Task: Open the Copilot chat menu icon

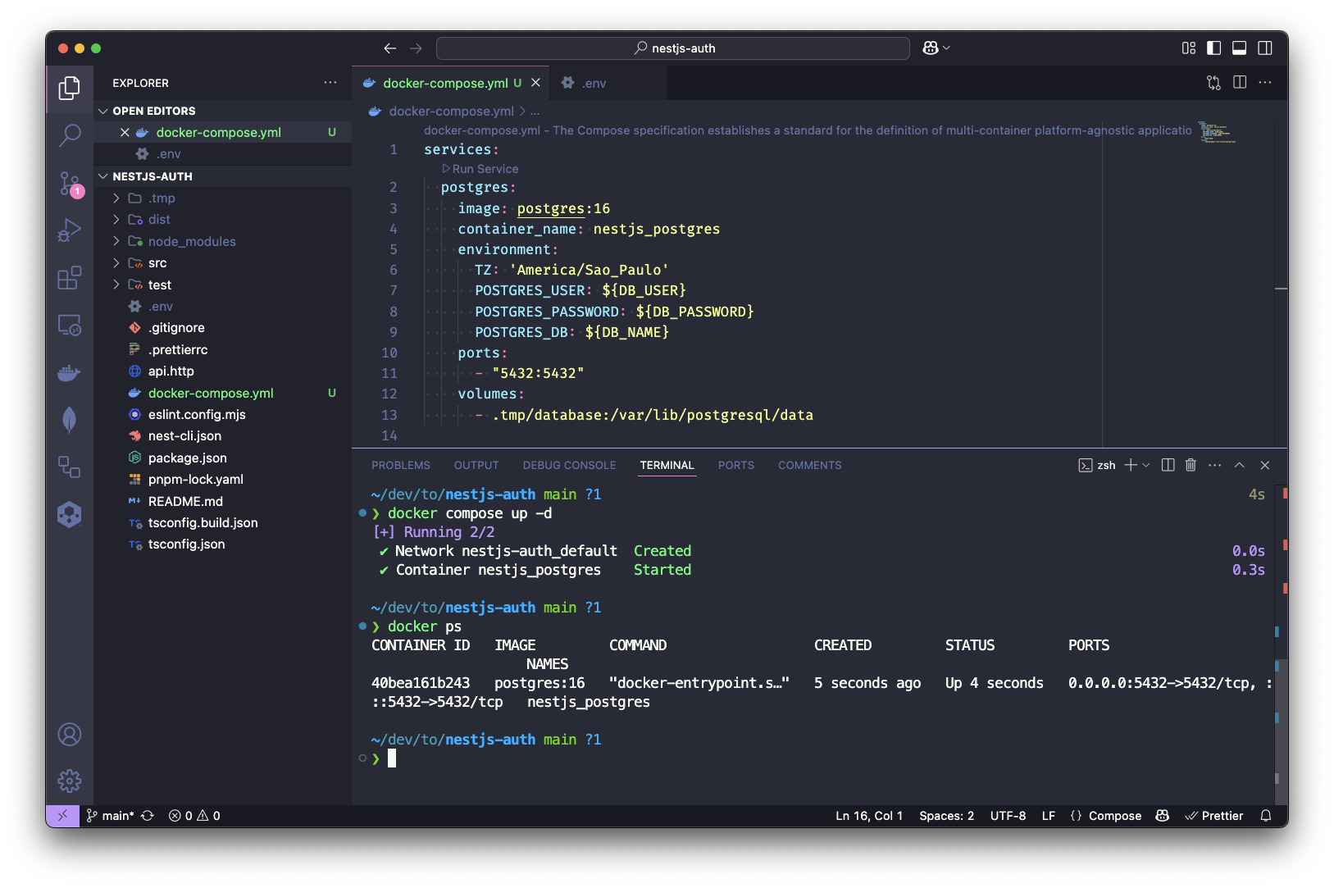Action: coord(930,48)
